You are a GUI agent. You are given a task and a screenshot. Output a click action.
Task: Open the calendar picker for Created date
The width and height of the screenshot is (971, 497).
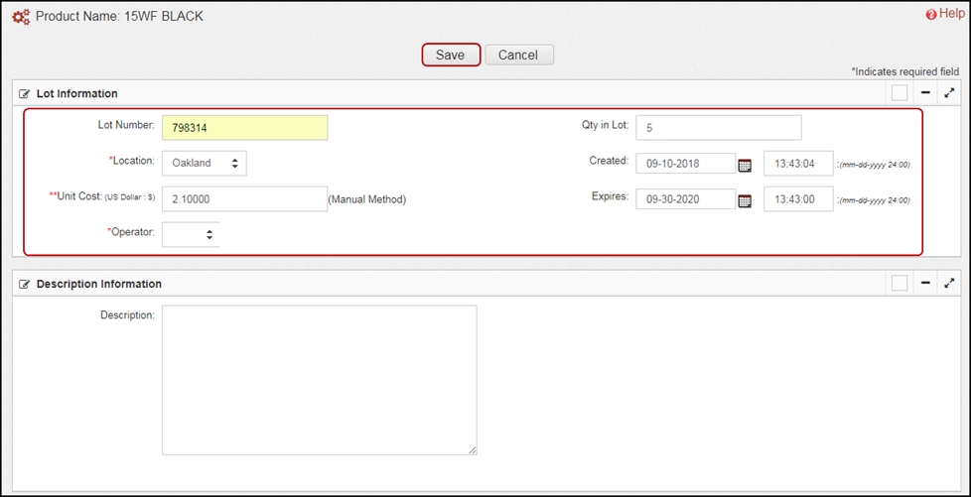click(745, 166)
